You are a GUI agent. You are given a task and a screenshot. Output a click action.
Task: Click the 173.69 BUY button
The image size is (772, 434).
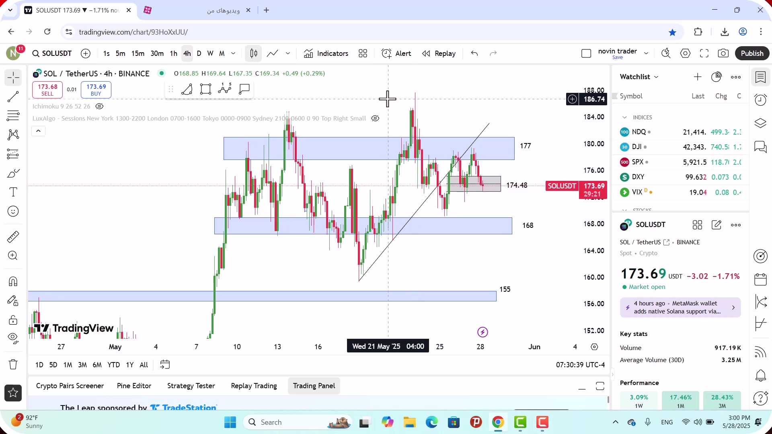(x=96, y=90)
